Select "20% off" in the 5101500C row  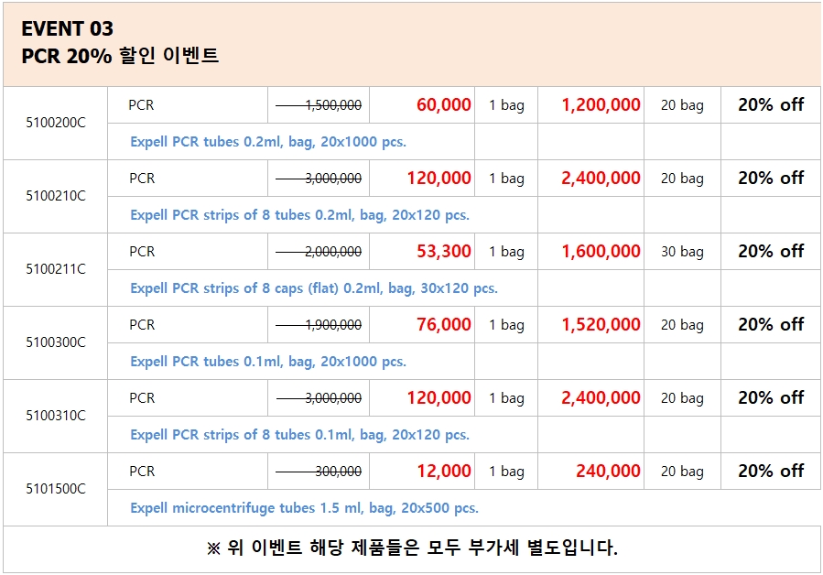coord(771,472)
